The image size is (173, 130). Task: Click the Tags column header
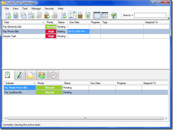point(122,22)
